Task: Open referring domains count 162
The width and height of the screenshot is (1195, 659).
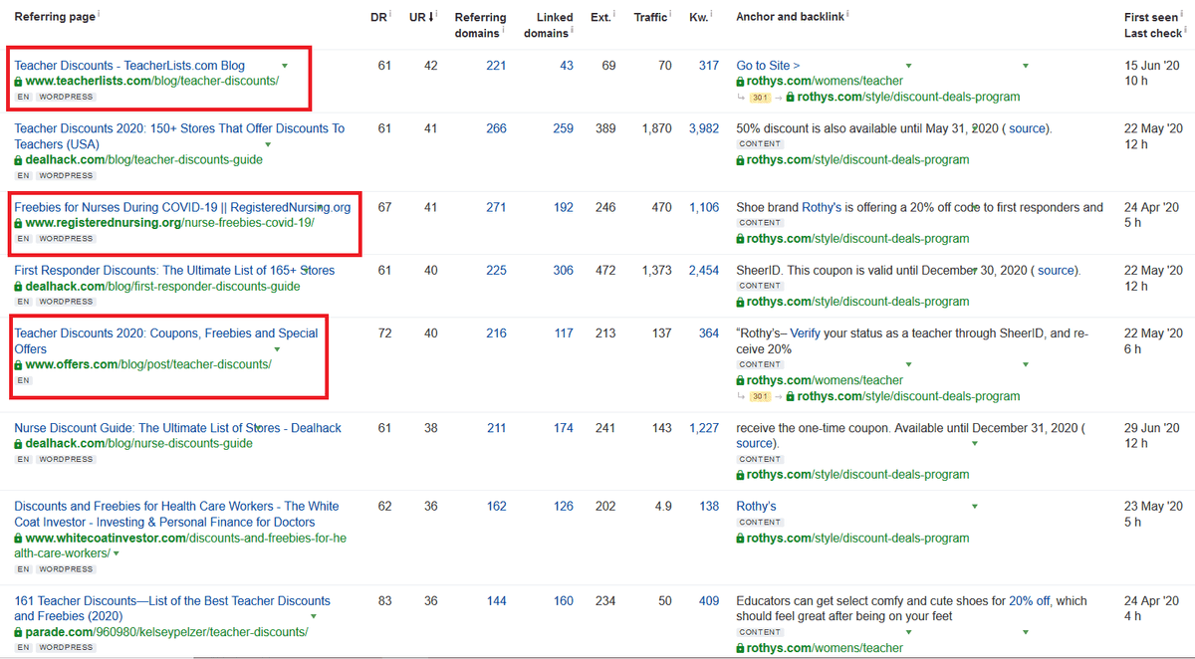Action: (x=496, y=506)
